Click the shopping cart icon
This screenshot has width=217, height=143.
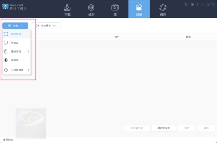(x=185, y=4)
